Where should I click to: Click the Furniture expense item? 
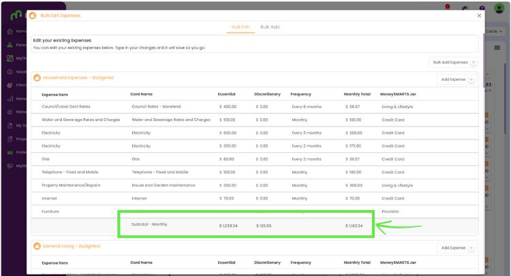tap(50, 211)
